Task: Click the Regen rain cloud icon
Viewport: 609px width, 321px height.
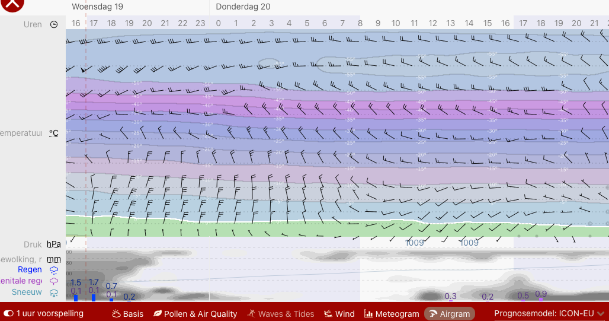Action: click(54, 269)
